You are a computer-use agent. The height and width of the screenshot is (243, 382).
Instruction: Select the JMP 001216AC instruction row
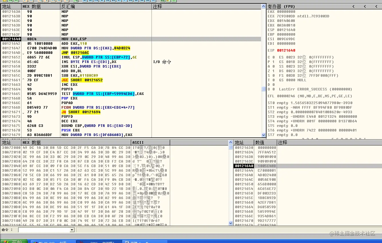pos(132,53)
